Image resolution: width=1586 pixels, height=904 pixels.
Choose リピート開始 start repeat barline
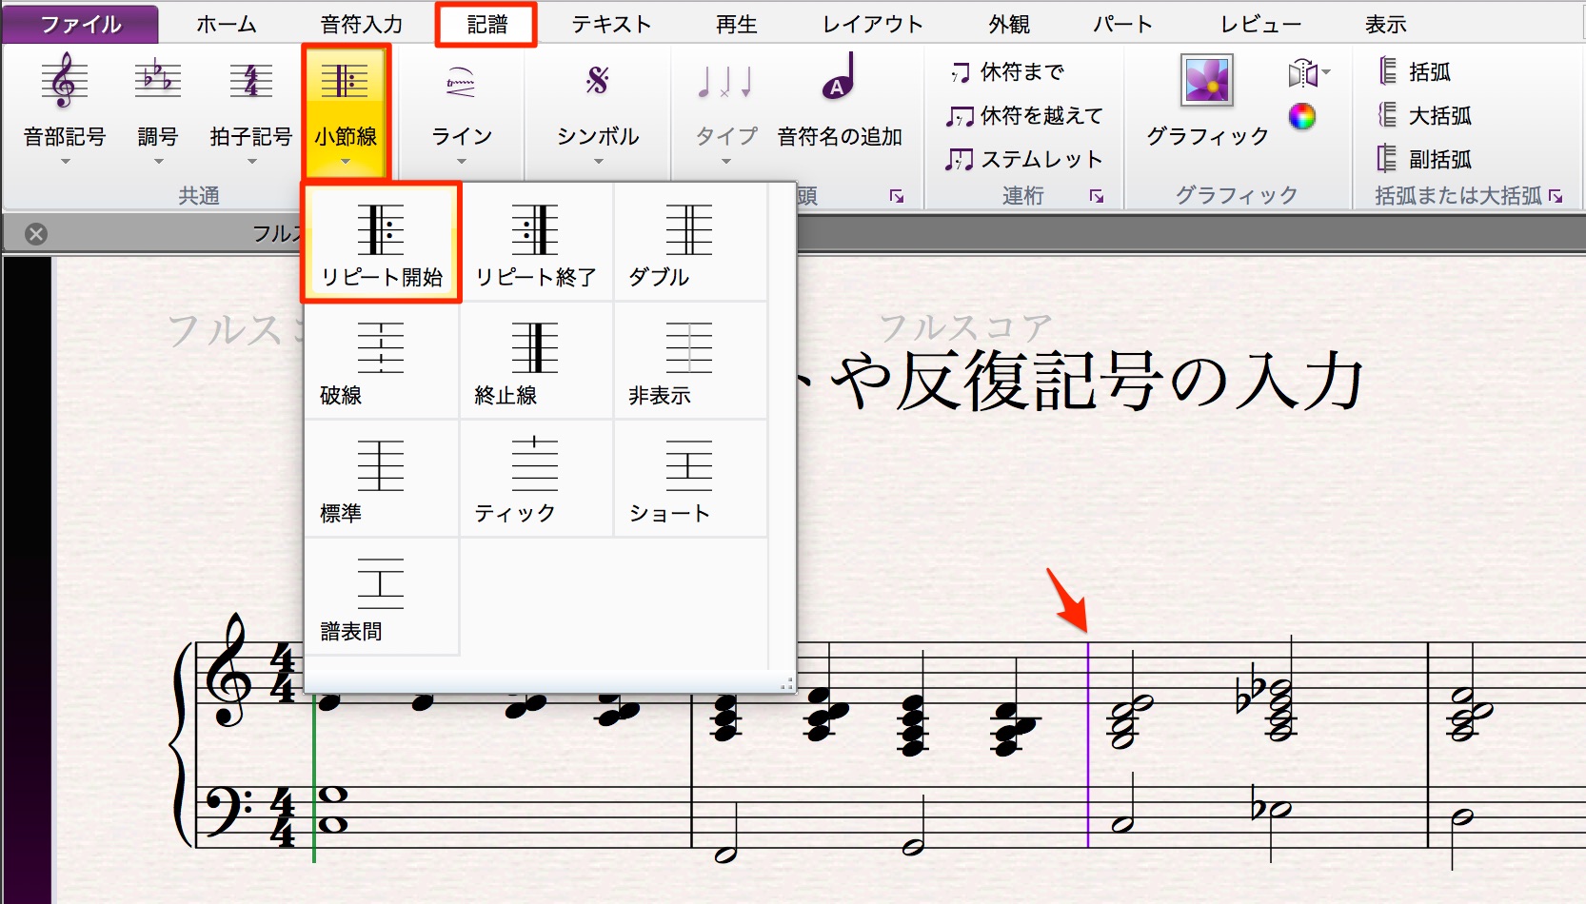tap(381, 244)
